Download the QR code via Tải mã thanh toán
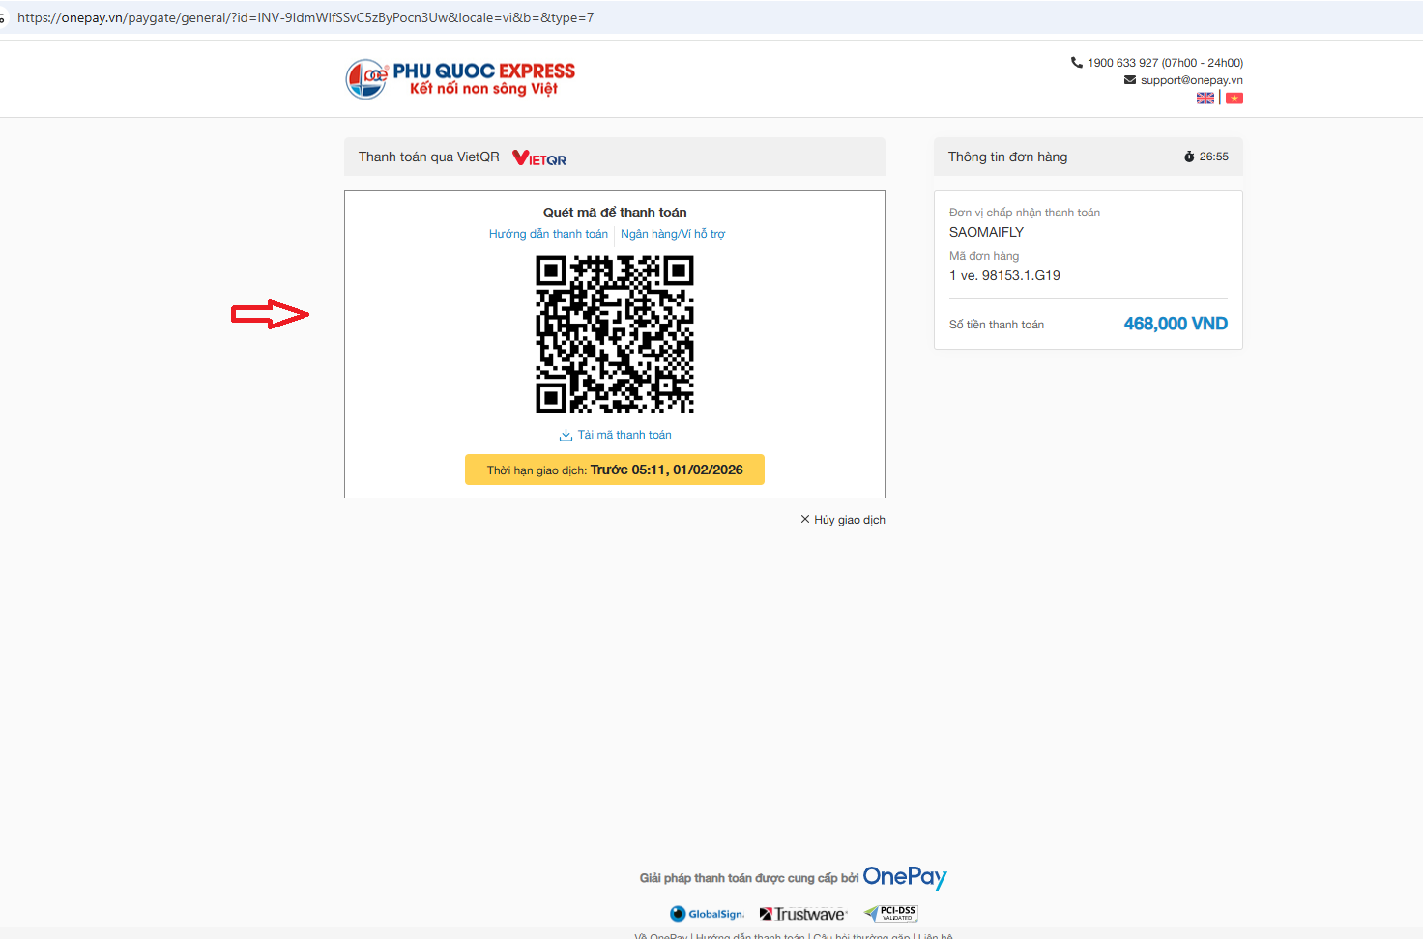 coord(624,435)
